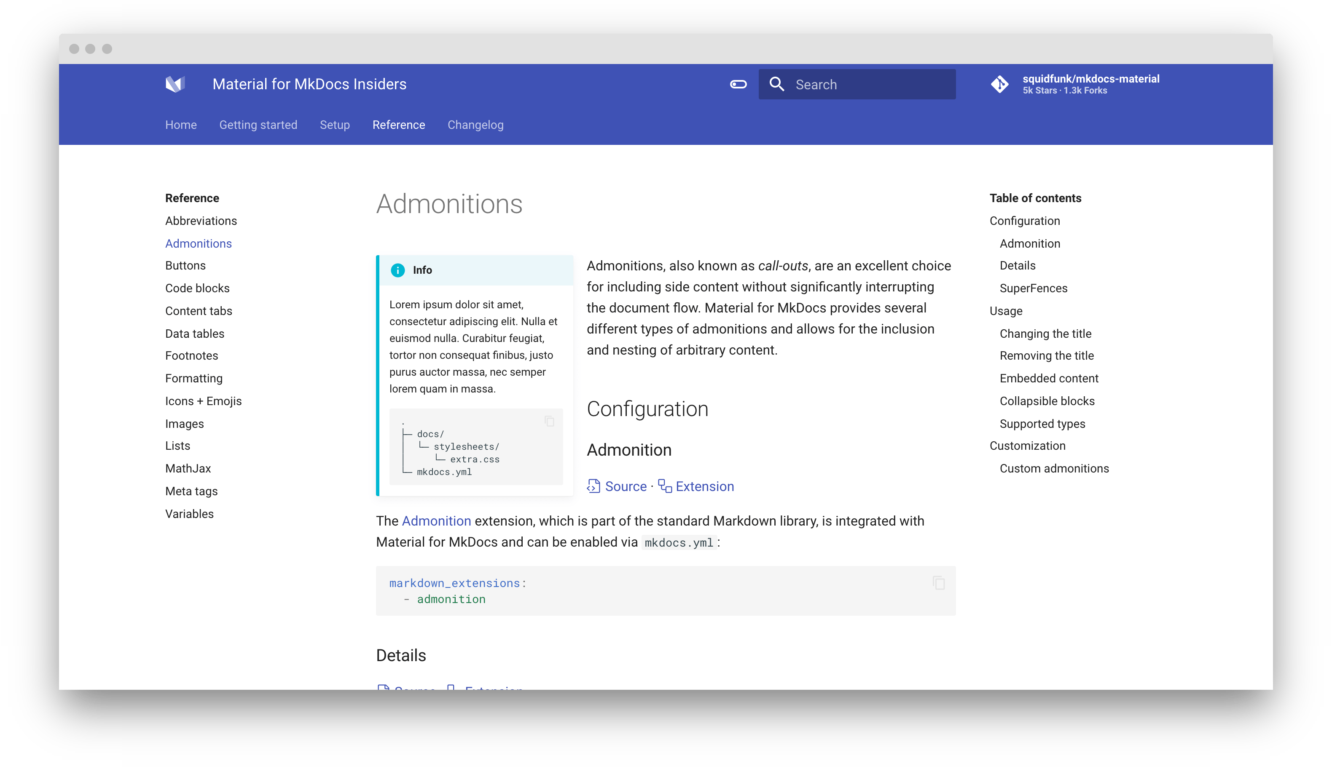The height and width of the screenshot is (774, 1332).
Task: Select SuperFences in table of contents
Action: tap(1033, 288)
